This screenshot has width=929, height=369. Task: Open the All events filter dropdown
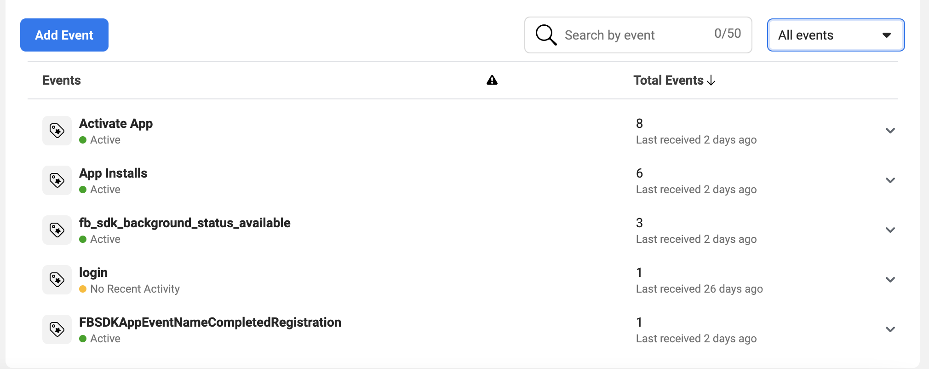(836, 35)
